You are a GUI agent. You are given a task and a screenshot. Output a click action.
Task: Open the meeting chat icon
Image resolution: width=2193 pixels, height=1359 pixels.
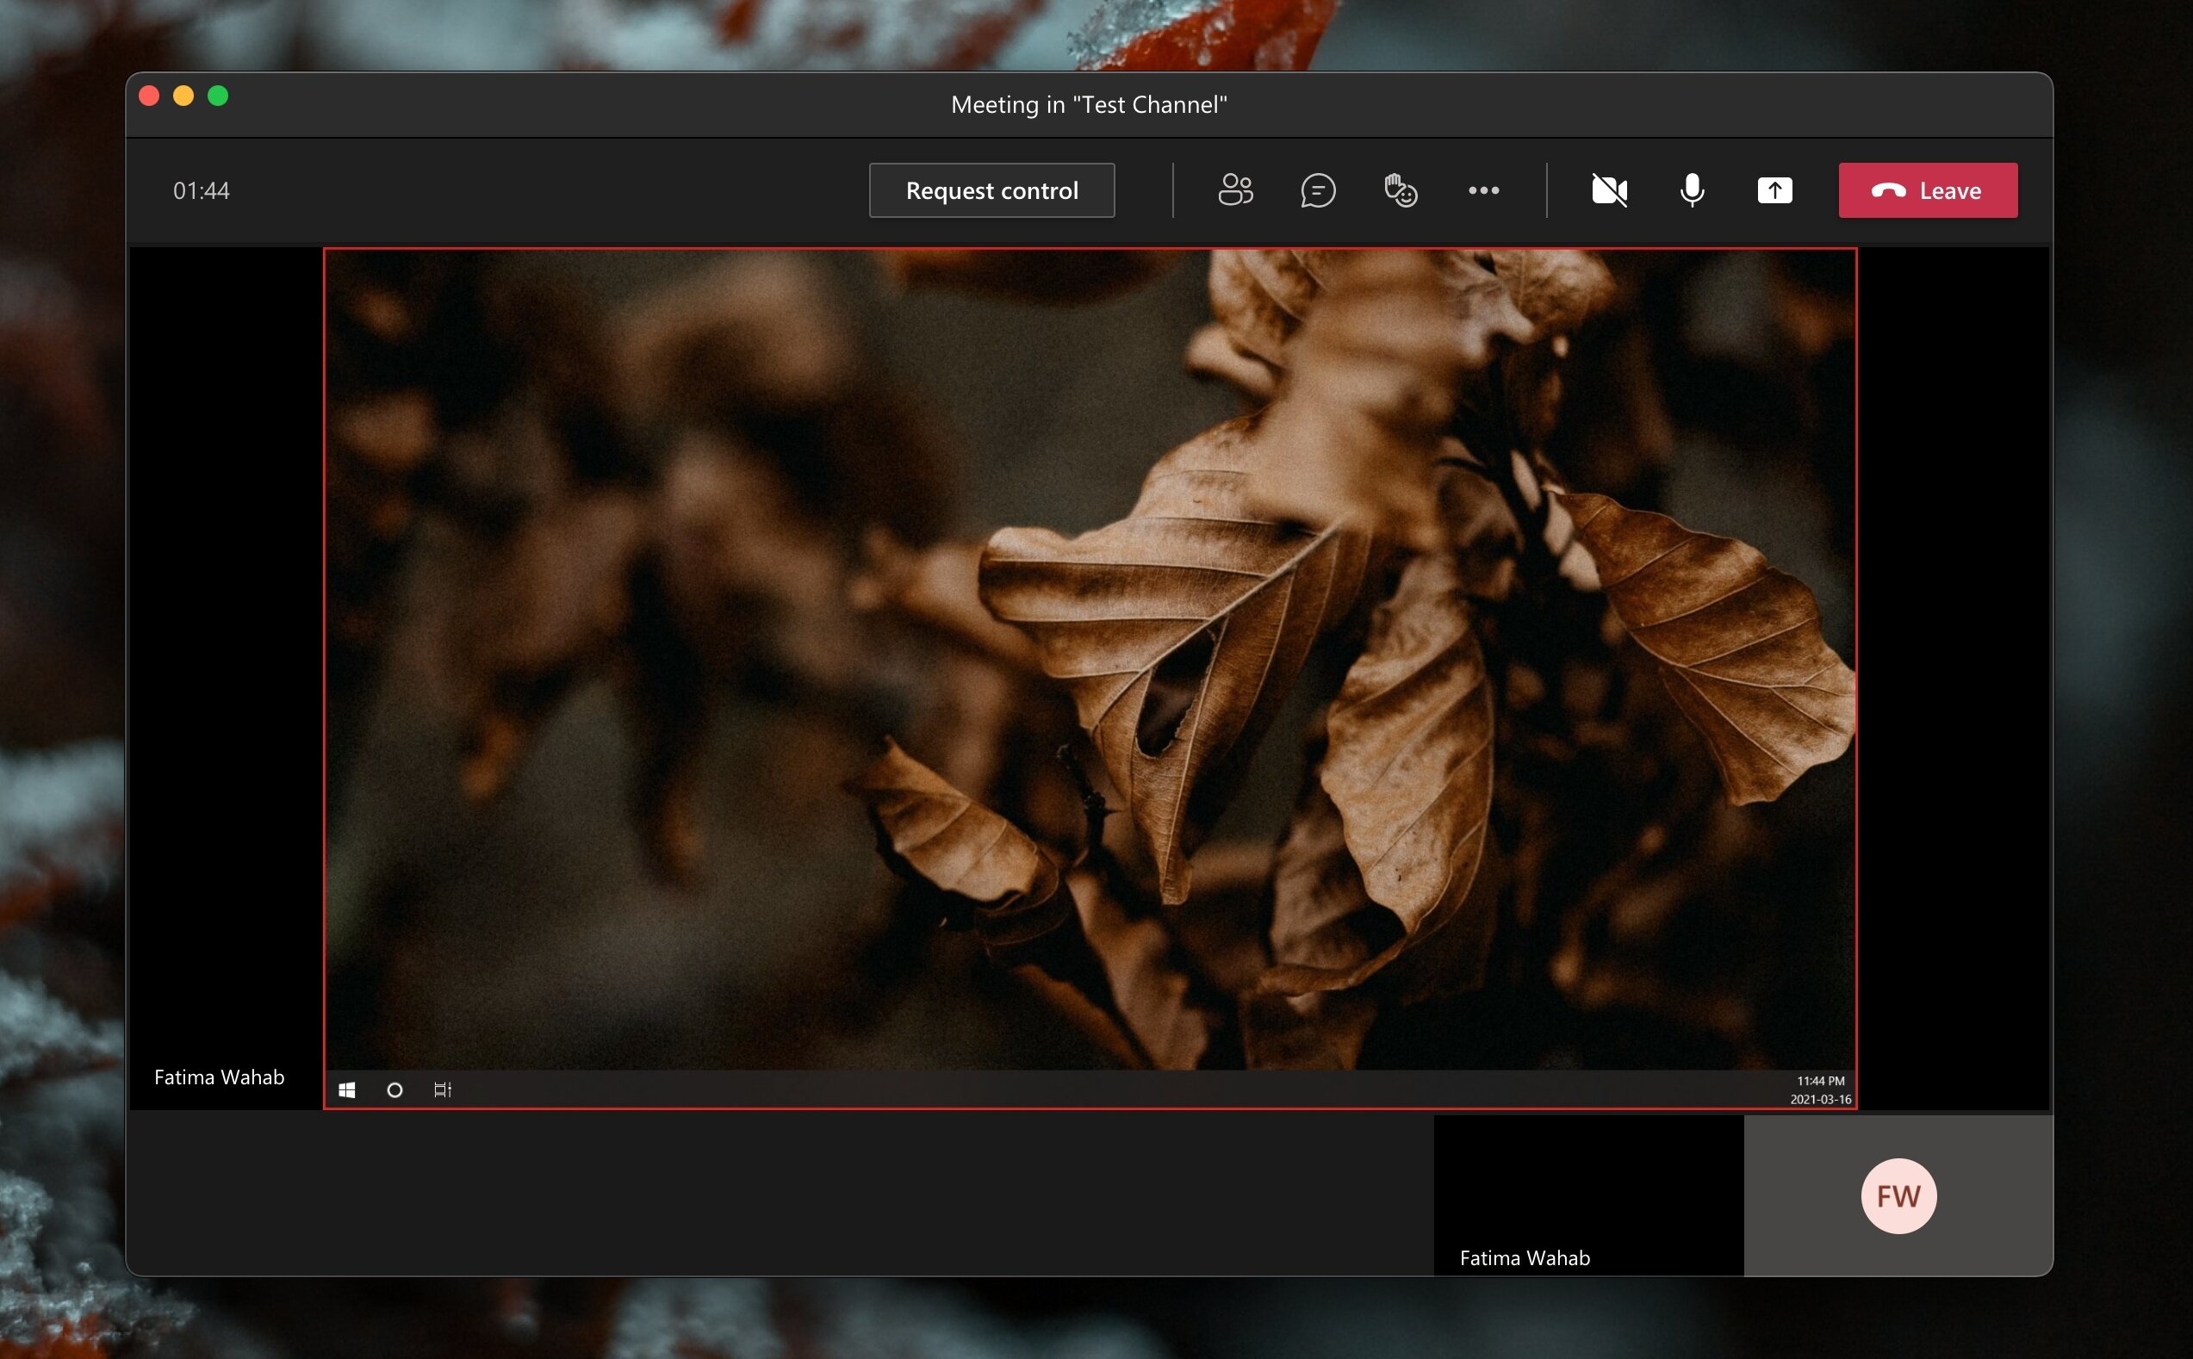point(1318,189)
